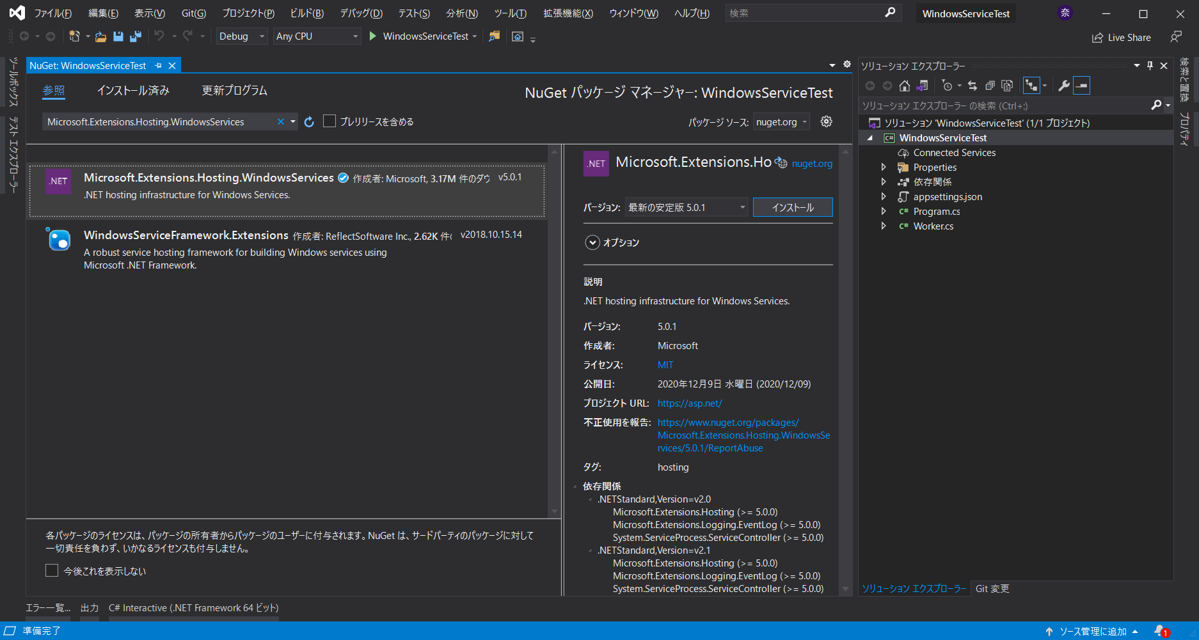1199x640 pixels.
Task: Open Home view in Solution Explorer
Action: click(x=904, y=85)
